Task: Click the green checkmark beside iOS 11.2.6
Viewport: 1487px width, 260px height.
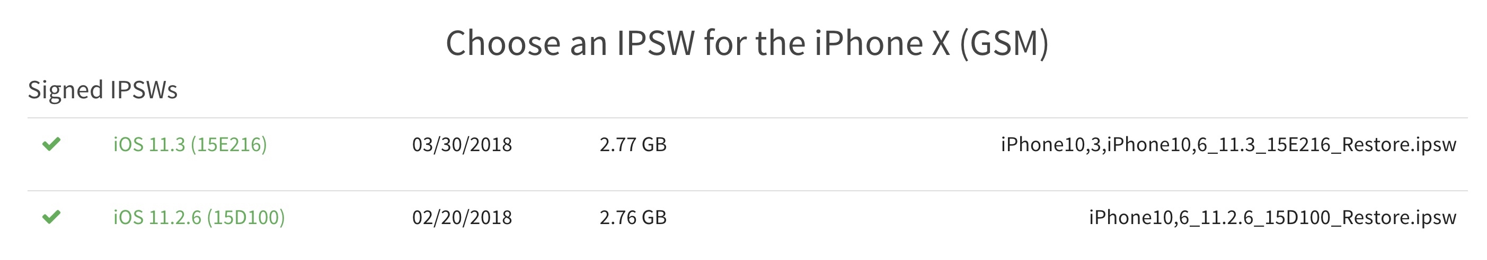Action: [x=51, y=217]
